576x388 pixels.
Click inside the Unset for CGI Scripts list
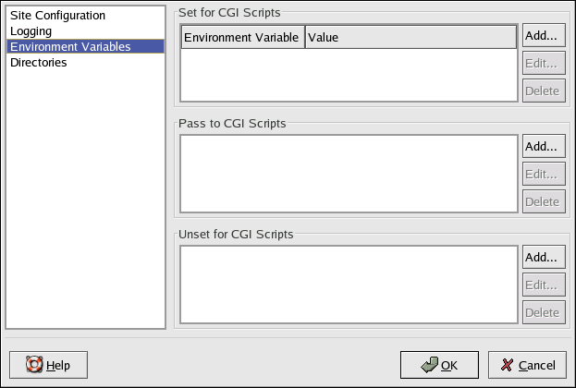coord(348,285)
